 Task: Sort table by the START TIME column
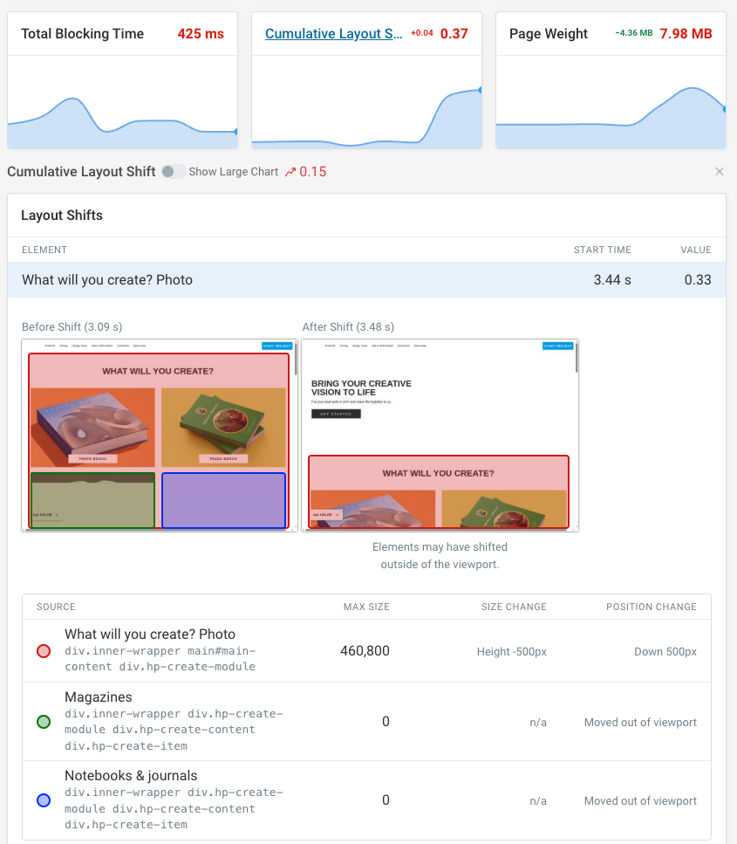(x=602, y=250)
